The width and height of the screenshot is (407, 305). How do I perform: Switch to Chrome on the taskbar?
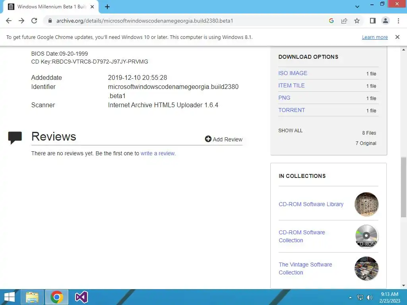click(x=57, y=297)
